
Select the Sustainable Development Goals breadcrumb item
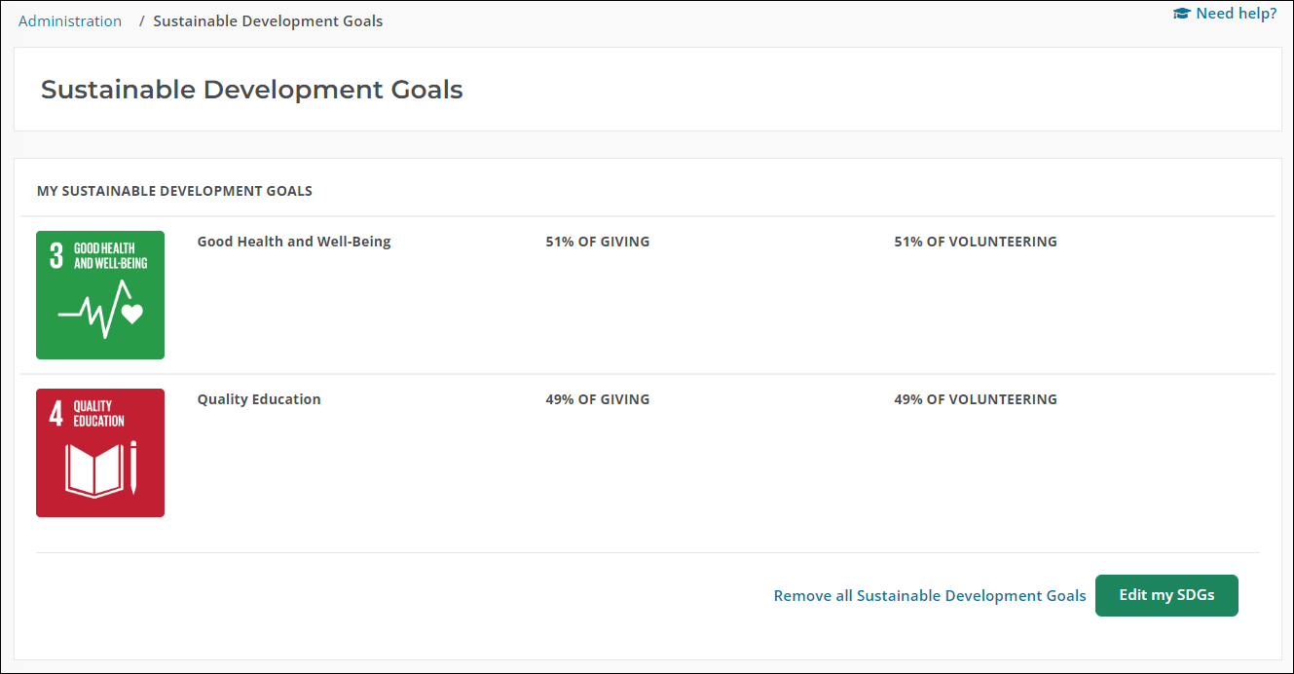click(268, 21)
